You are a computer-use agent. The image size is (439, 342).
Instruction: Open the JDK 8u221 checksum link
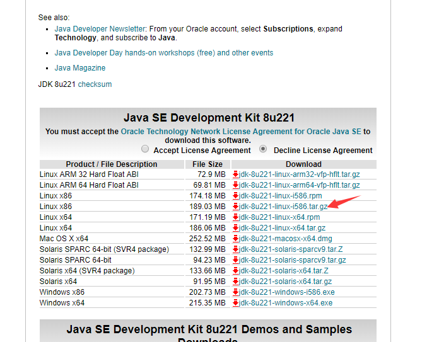tap(95, 84)
